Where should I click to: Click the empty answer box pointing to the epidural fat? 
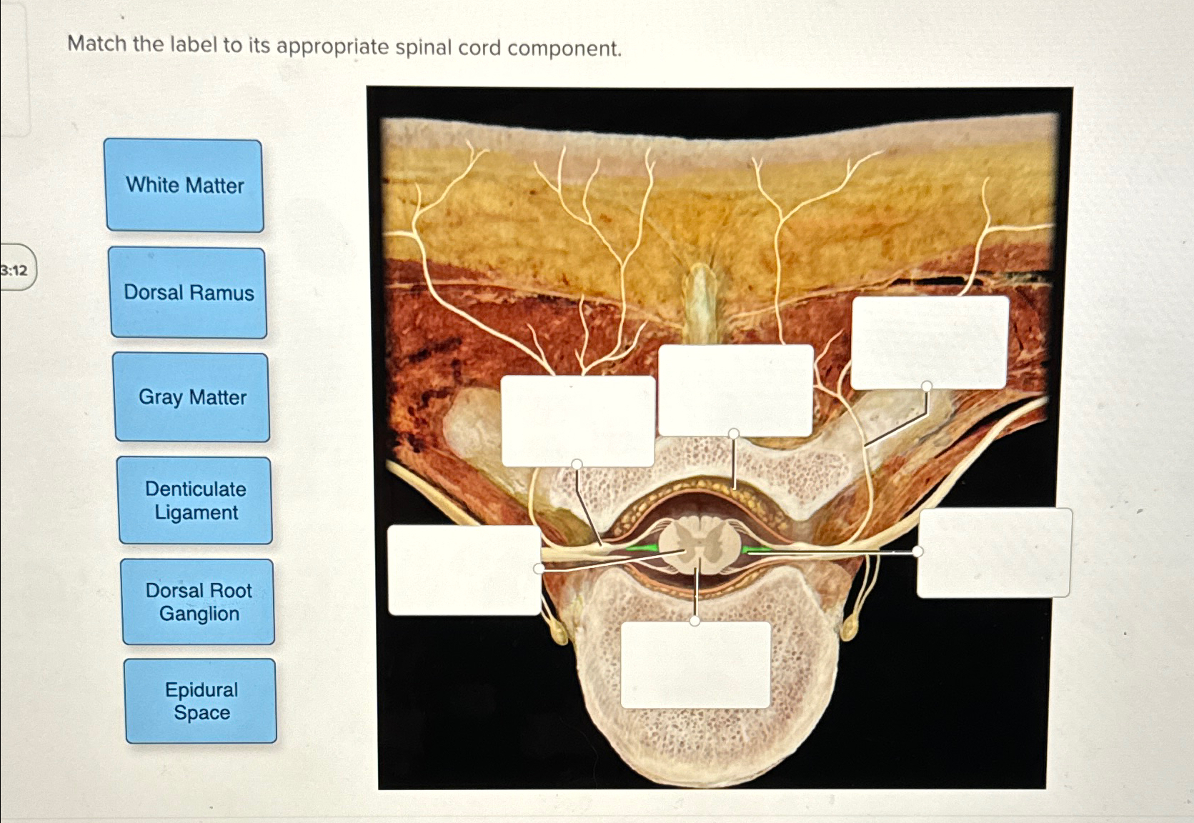(x=735, y=391)
